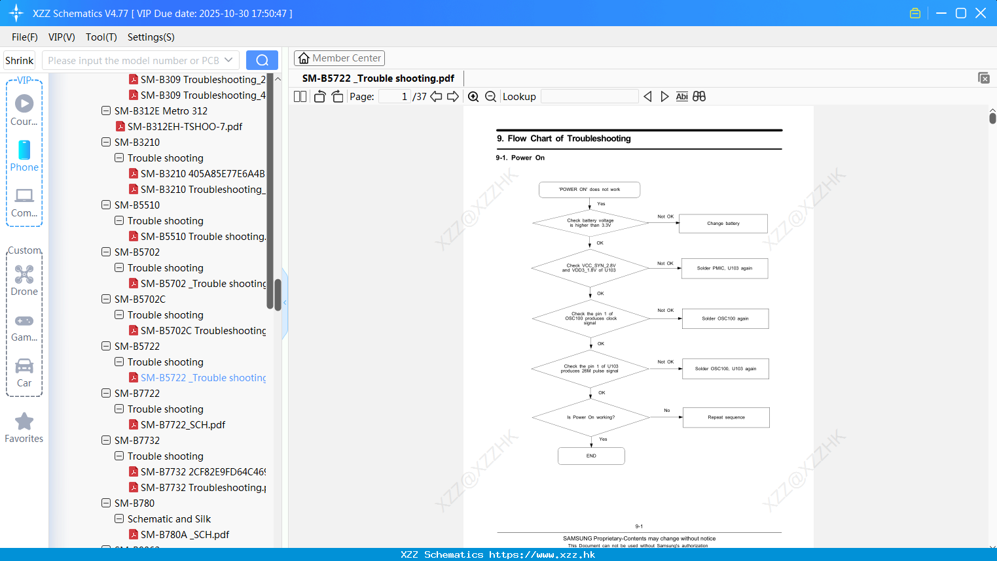Open the Game console category

click(24, 328)
